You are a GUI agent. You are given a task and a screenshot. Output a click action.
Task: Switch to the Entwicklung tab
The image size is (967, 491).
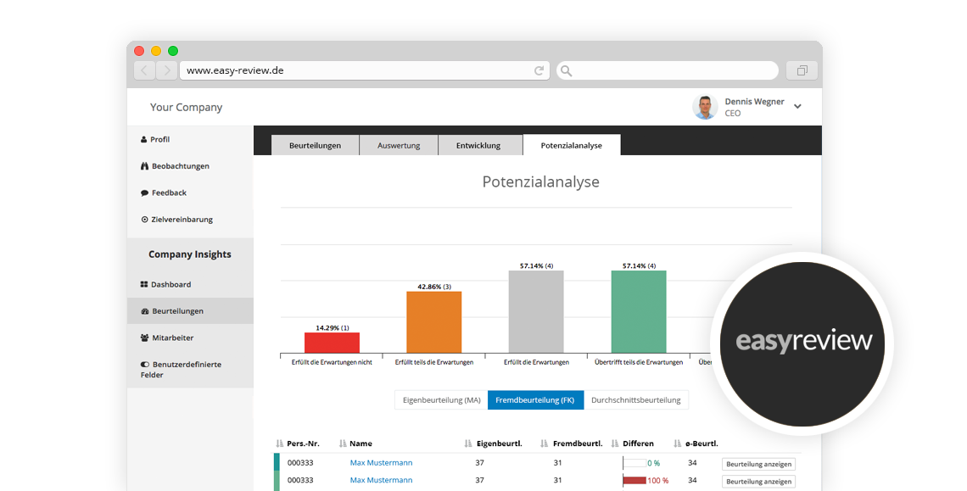[x=478, y=146]
